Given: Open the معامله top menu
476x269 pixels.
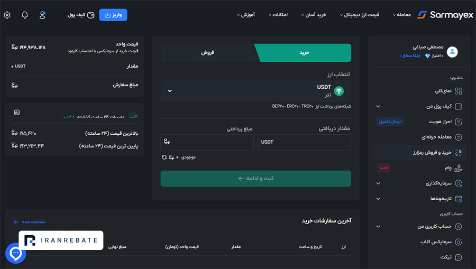Looking at the screenshot, I should coord(402,15).
